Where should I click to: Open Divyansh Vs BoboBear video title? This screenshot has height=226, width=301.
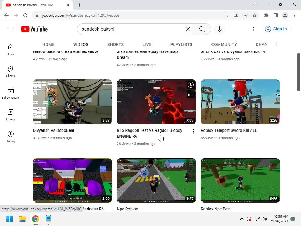click(53, 130)
